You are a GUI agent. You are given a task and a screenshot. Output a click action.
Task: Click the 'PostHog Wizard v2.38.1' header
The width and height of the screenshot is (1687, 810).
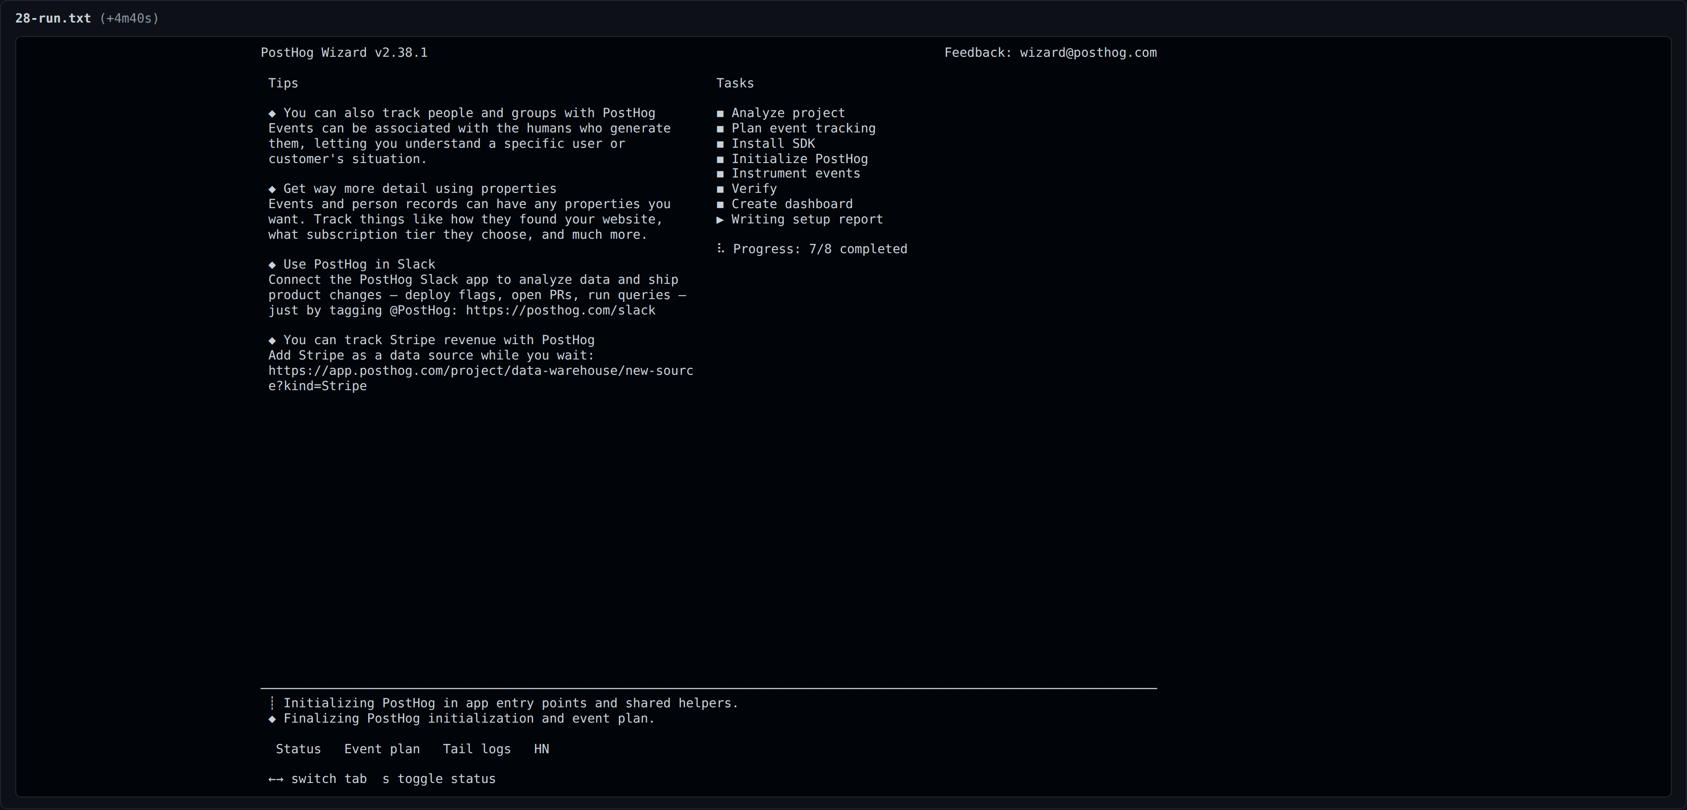pos(344,52)
